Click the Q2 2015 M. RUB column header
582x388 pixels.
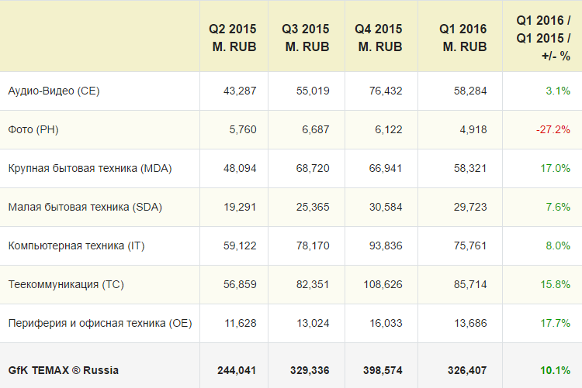[233, 37]
